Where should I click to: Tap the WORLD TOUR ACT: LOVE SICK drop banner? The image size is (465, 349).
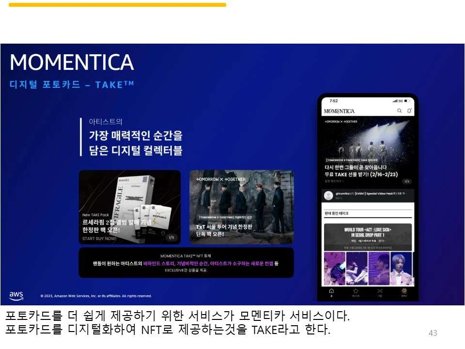[x=368, y=238]
